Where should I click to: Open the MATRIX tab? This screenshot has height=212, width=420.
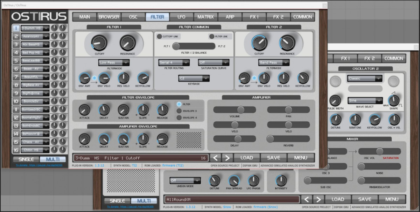(x=205, y=17)
